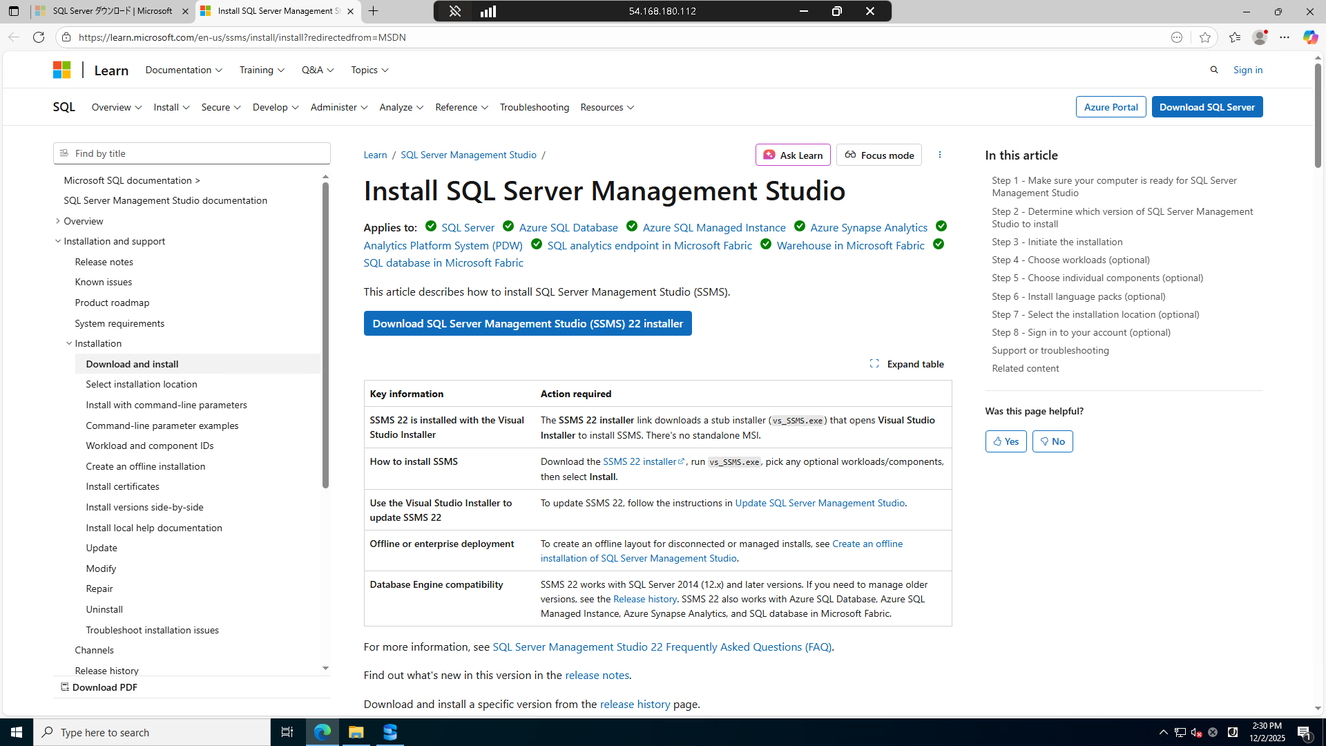The height and width of the screenshot is (746, 1326).
Task: Click the Copilot icon in browser toolbar
Action: pyautogui.click(x=1309, y=37)
